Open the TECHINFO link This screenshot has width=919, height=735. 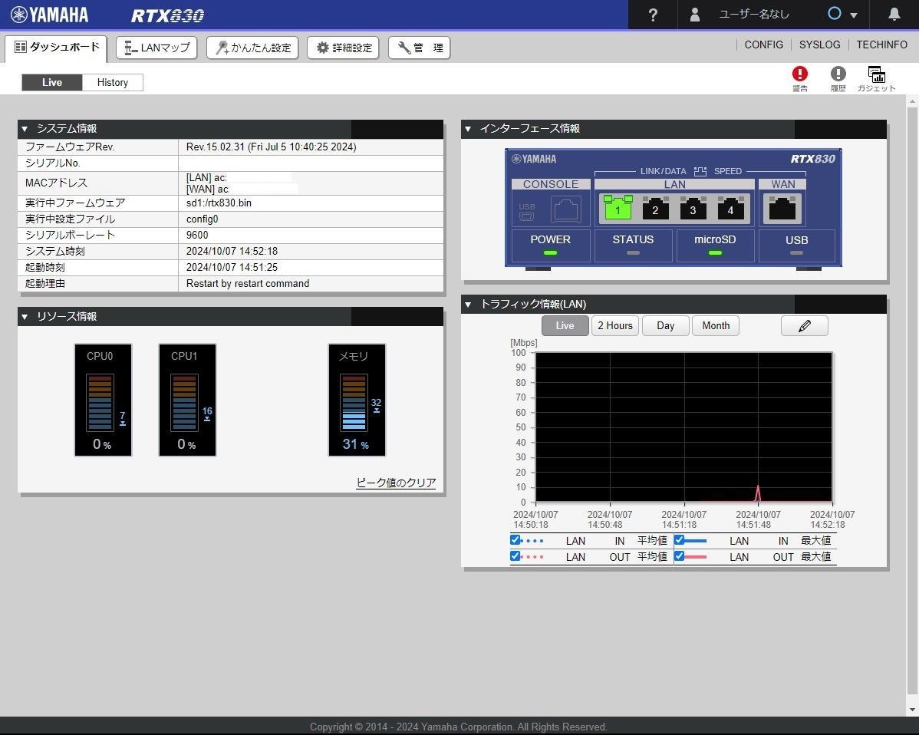click(x=881, y=44)
